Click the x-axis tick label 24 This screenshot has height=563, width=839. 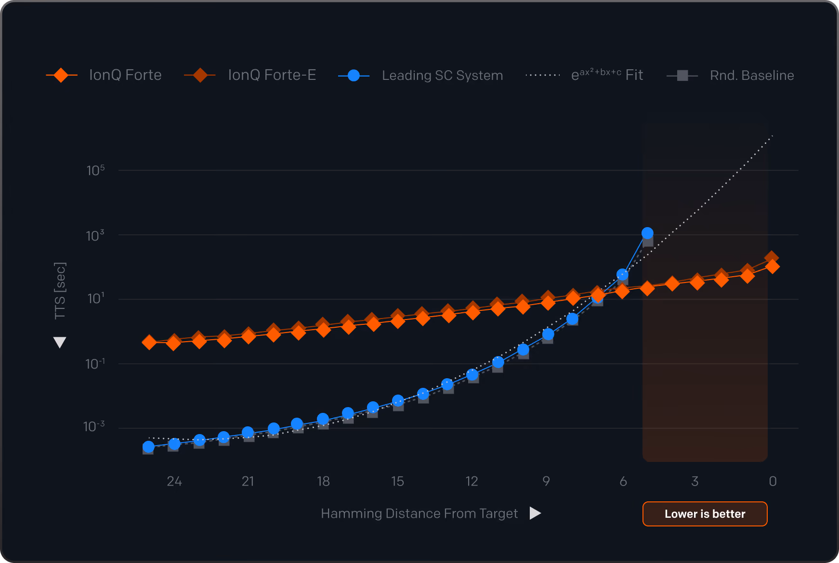(174, 481)
